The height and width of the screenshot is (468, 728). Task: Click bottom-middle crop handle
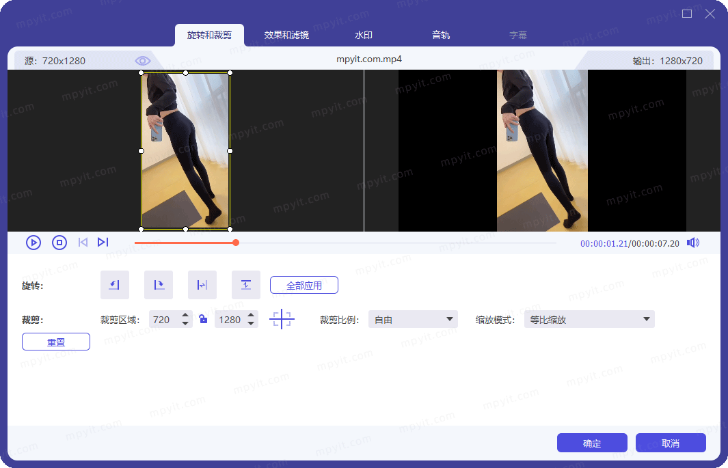(186, 229)
